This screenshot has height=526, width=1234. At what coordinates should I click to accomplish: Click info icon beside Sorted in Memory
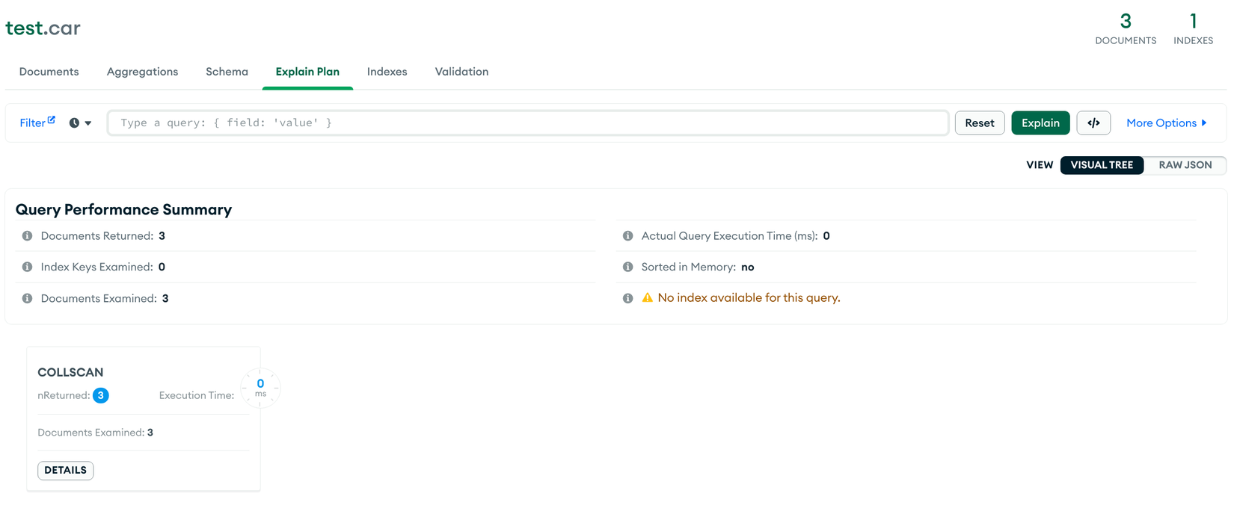[628, 267]
